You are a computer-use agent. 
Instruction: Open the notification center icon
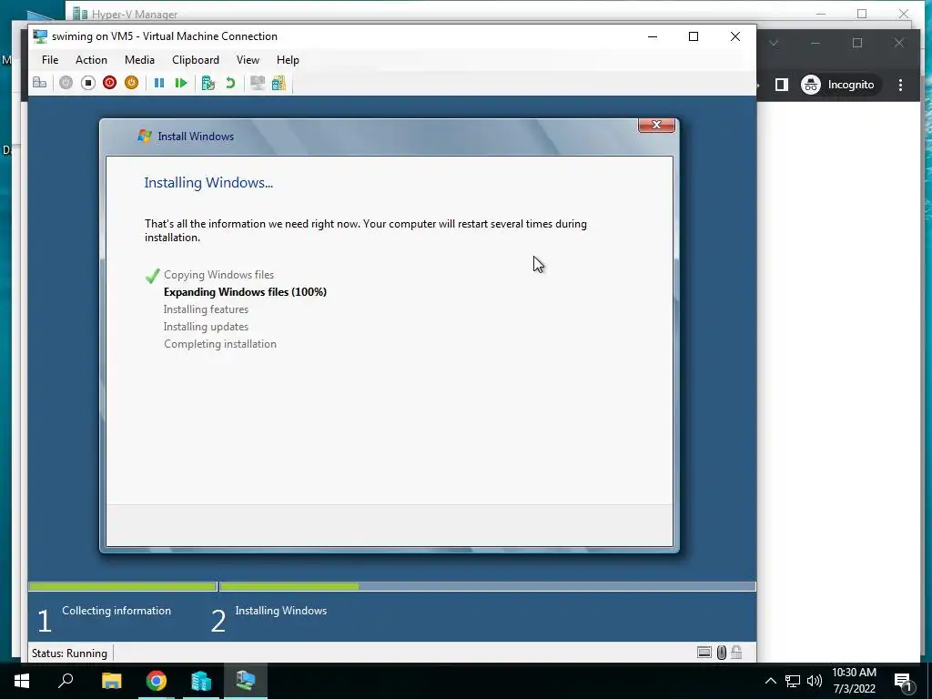click(x=904, y=682)
